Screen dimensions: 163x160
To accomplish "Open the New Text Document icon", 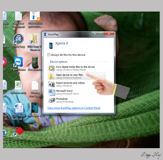I will [18, 20].
